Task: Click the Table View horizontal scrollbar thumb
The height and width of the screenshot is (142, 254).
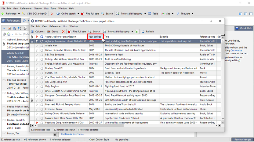Action: pos(80,126)
